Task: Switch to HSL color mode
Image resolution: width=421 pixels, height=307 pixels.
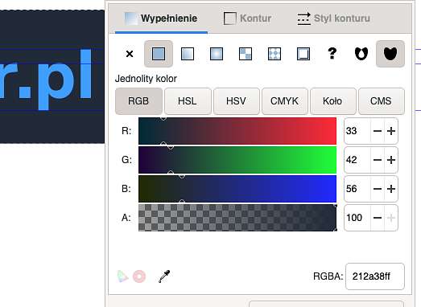Action: pos(188,101)
